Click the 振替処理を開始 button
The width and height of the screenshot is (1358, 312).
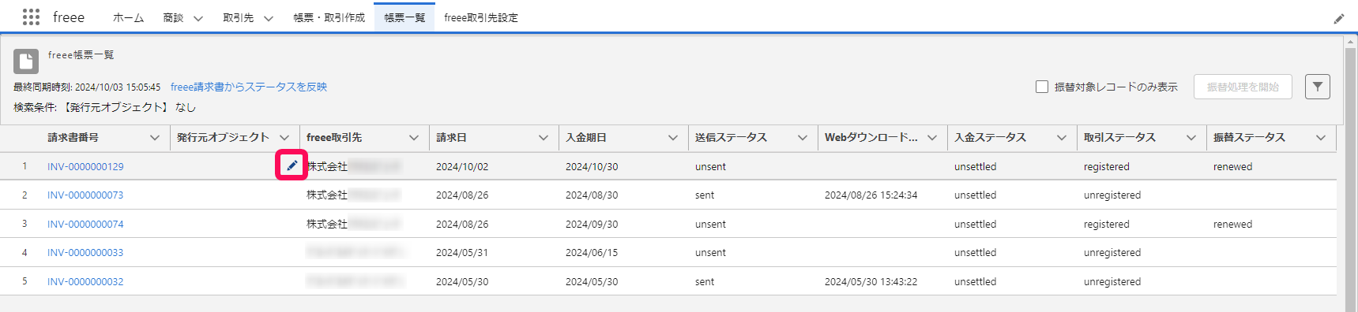(1243, 87)
